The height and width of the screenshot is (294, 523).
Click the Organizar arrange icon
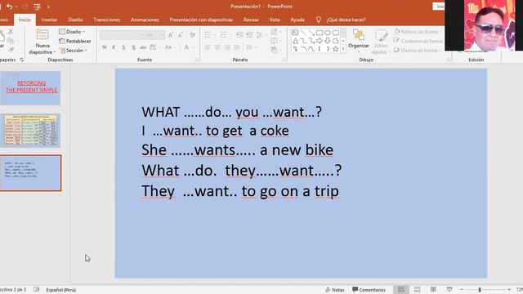[359, 34]
